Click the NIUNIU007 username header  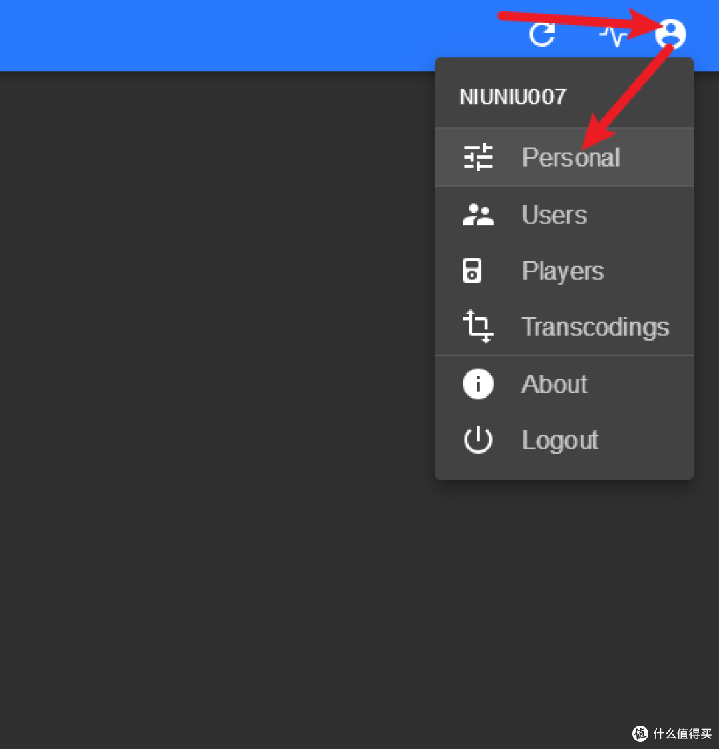point(512,96)
